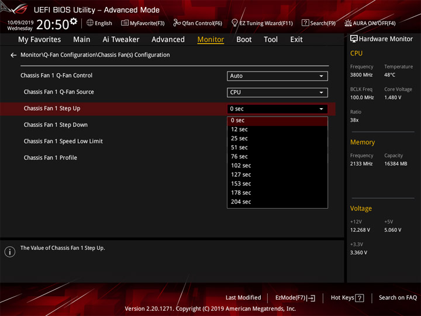Open the Exit tab
Image resolution: width=421 pixels, height=316 pixels.
point(296,40)
